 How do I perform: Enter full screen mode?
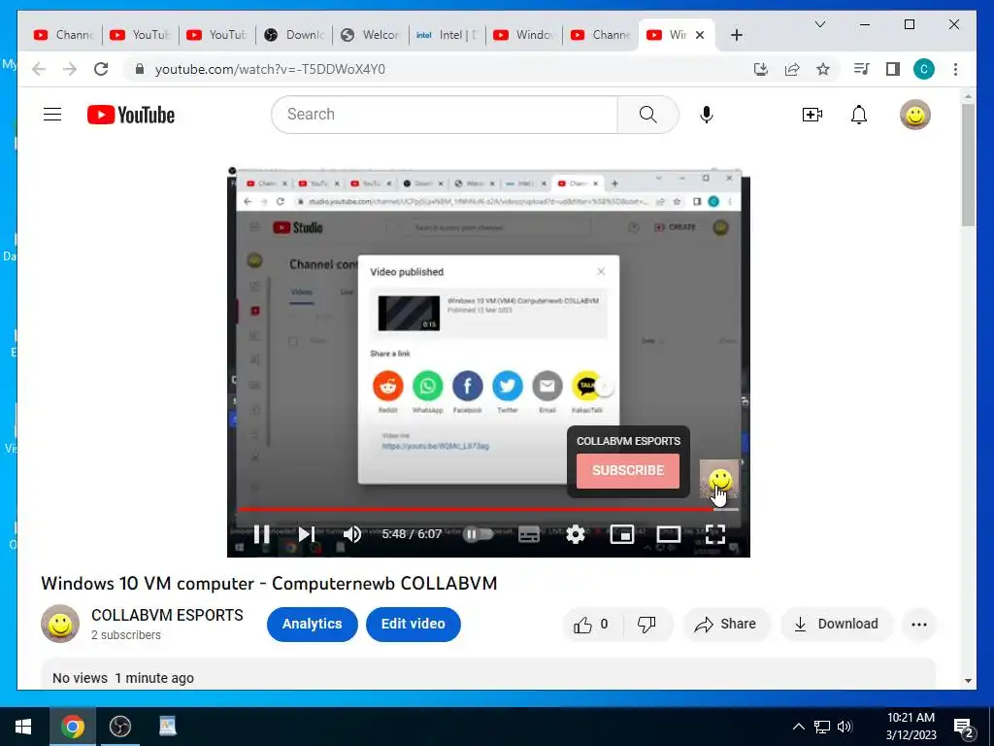pos(715,534)
